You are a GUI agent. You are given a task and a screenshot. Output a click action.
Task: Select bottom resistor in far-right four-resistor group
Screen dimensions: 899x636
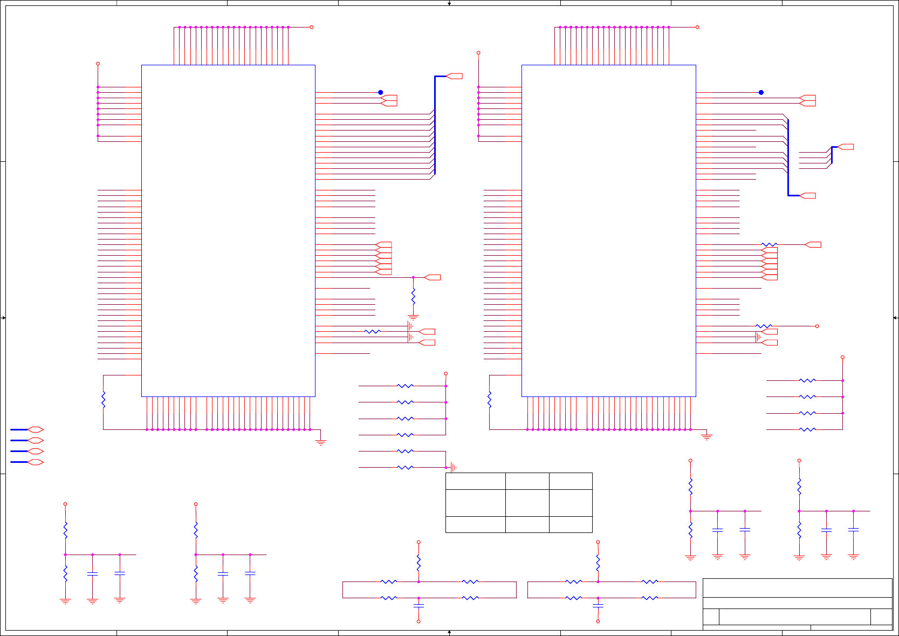pyautogui.click(x=807, y=429)
